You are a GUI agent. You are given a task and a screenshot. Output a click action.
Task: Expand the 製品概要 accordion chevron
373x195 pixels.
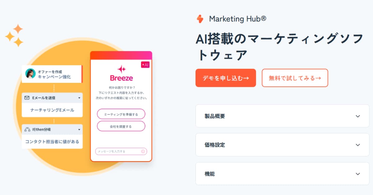click(x=358, y=116)
